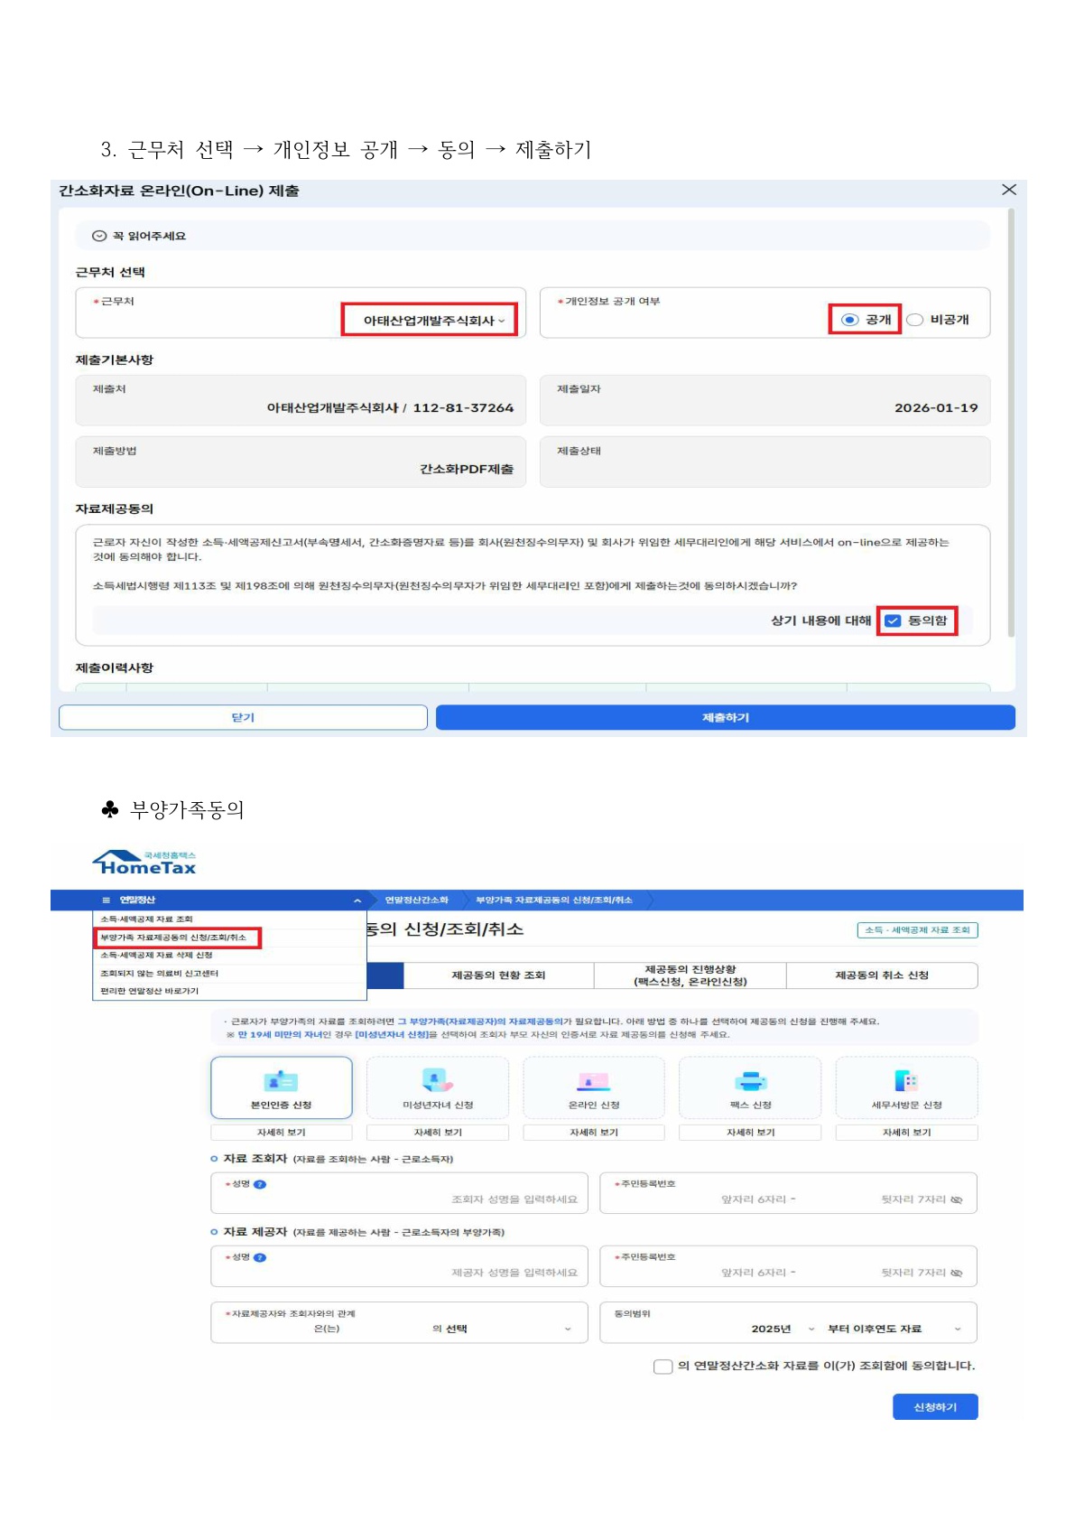Viewport: 1075px width, 1521px height.
Task: Select the 비공개 radio button
Action: pos(915,320)
